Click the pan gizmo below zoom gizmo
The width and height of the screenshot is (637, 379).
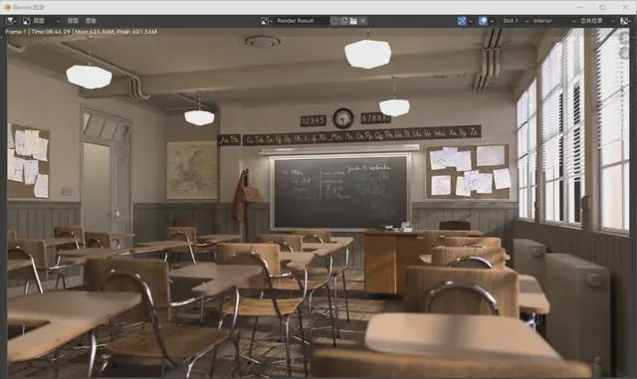[624, 53]
